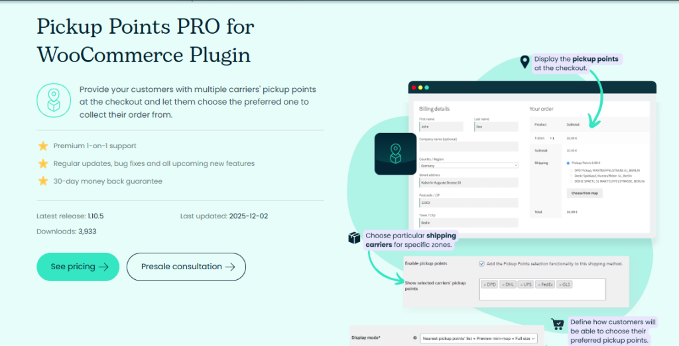Select the 'Pickup Points 9.99 €' shipping radio

point(568,163)
